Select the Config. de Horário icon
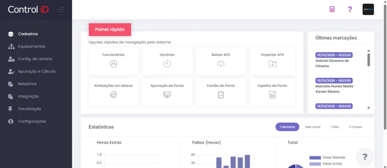 click(x=11, y=59)
